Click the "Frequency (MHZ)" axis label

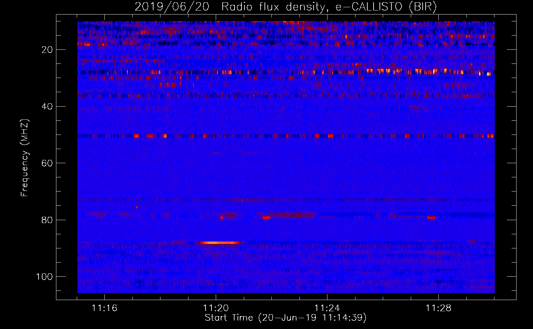(x=25, y=158)
